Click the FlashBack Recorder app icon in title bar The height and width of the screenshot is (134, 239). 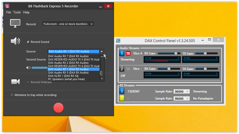click(7, 6)
